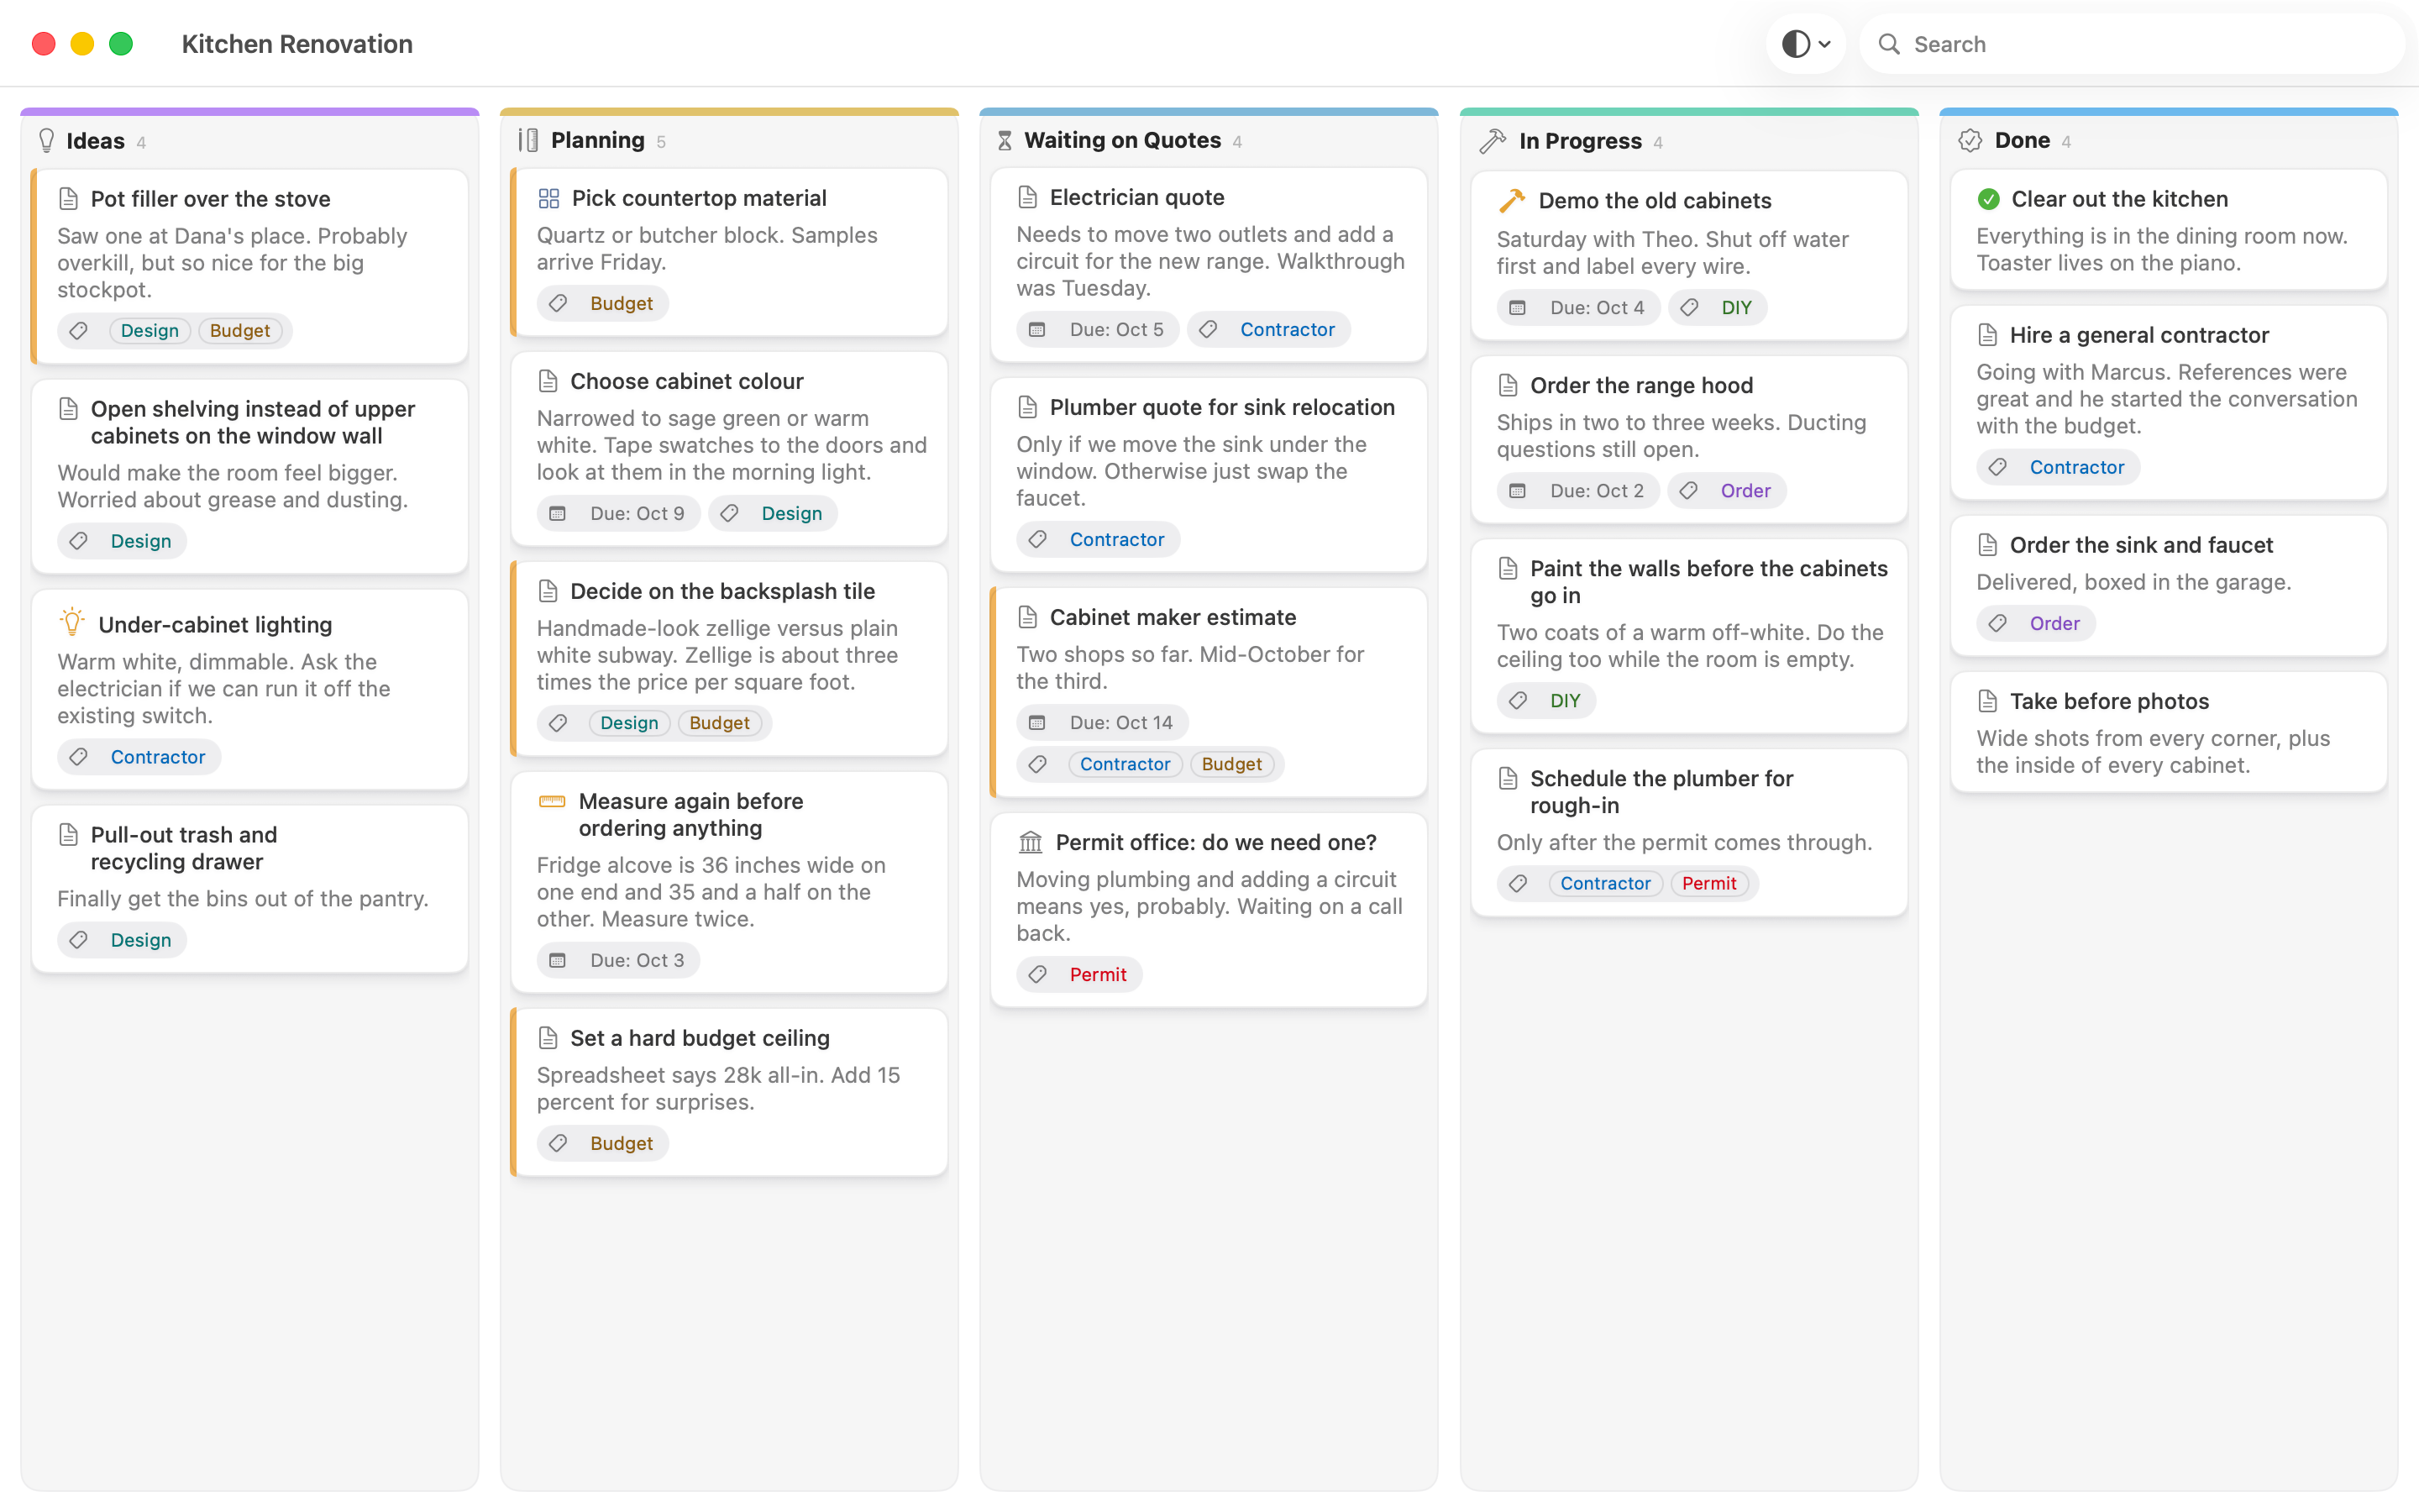
Task: Toggle green checkmark on Clear out the kitchen
Action: point(1988,199)
